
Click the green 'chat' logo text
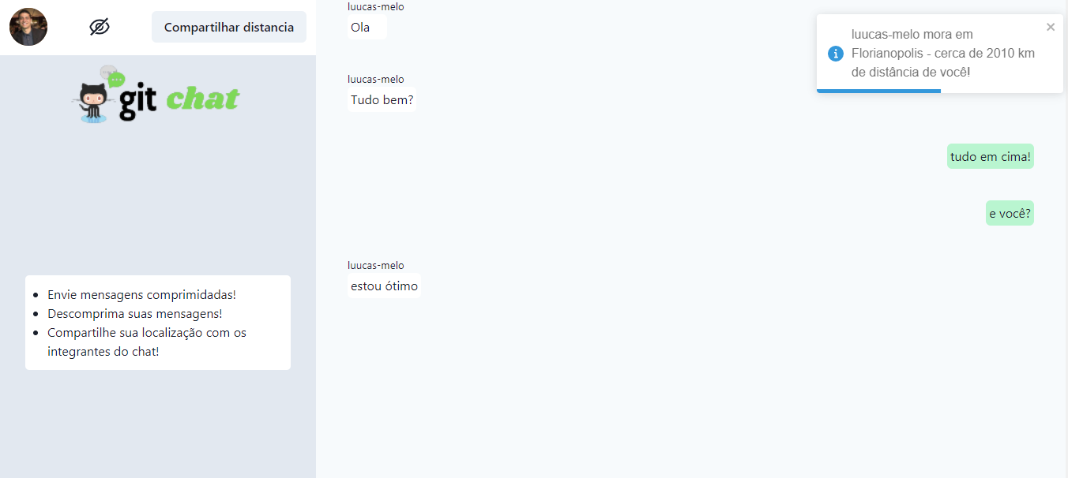[x=203, y=99]
